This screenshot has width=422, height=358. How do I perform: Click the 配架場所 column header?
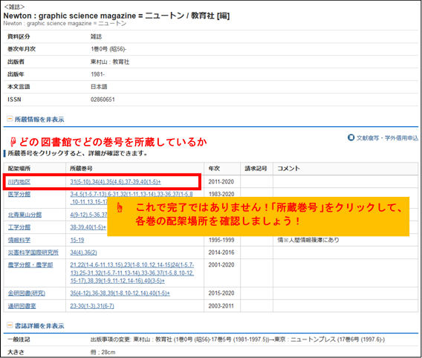(x=19, y=169)
